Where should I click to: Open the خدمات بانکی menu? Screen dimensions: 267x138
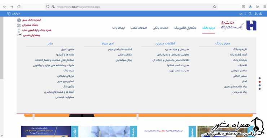pos(161,28)
